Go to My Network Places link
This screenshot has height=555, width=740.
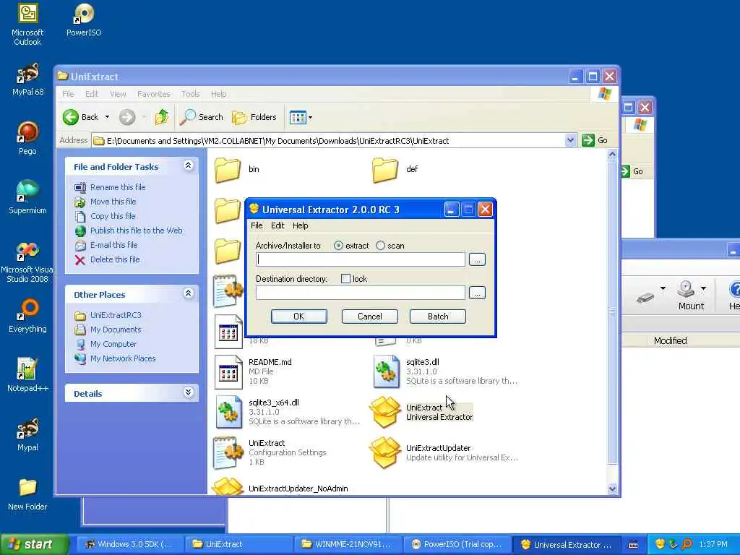pyautogui.click(x=123, y=358)
